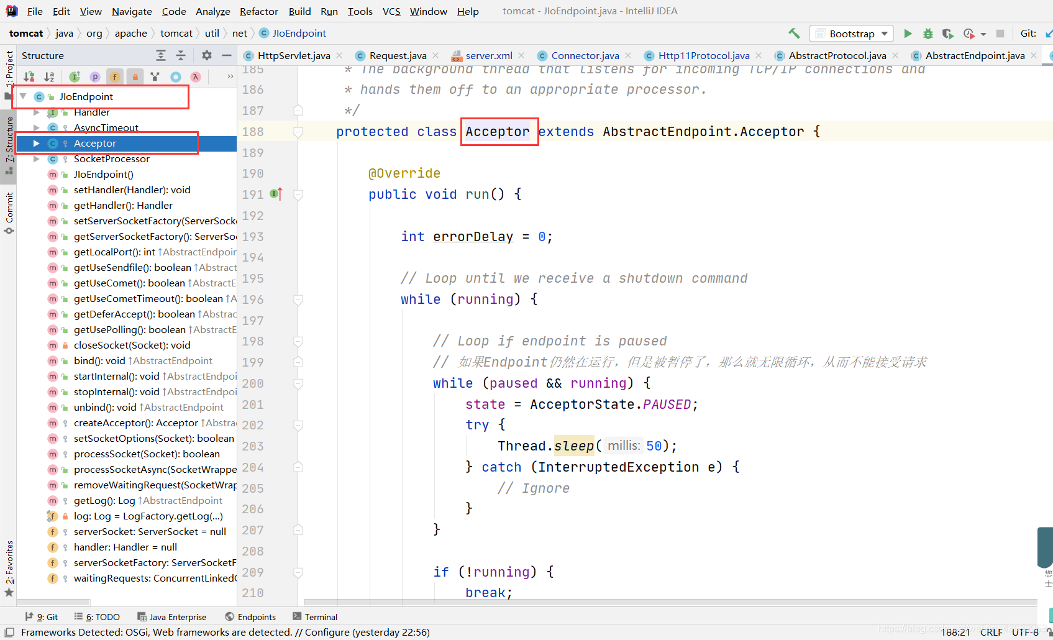Select handler: Handler = null field
This screenshot has height=640, width=1053.
[126, 547]
